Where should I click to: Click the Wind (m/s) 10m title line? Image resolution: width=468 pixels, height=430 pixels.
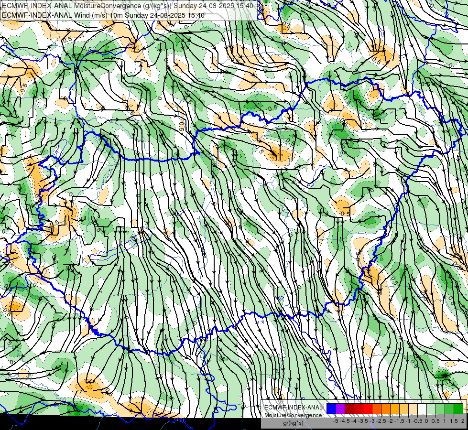(x=103, y=15)
